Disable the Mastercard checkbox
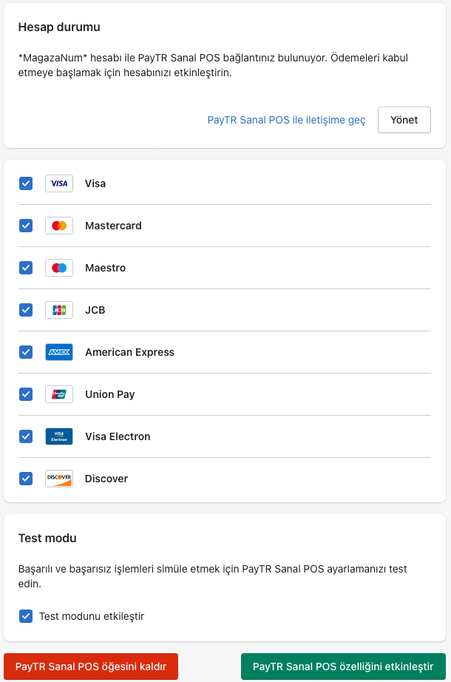Screen dimensions: 451x682 pyautogui.click(x=26, y=226)
